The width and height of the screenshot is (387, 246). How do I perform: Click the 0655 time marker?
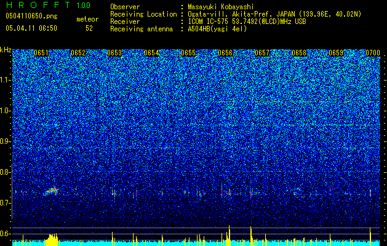tap(188, 53)
